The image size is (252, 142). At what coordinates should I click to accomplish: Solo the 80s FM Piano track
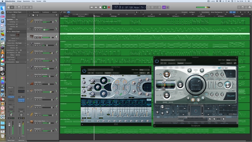(37, 30)
